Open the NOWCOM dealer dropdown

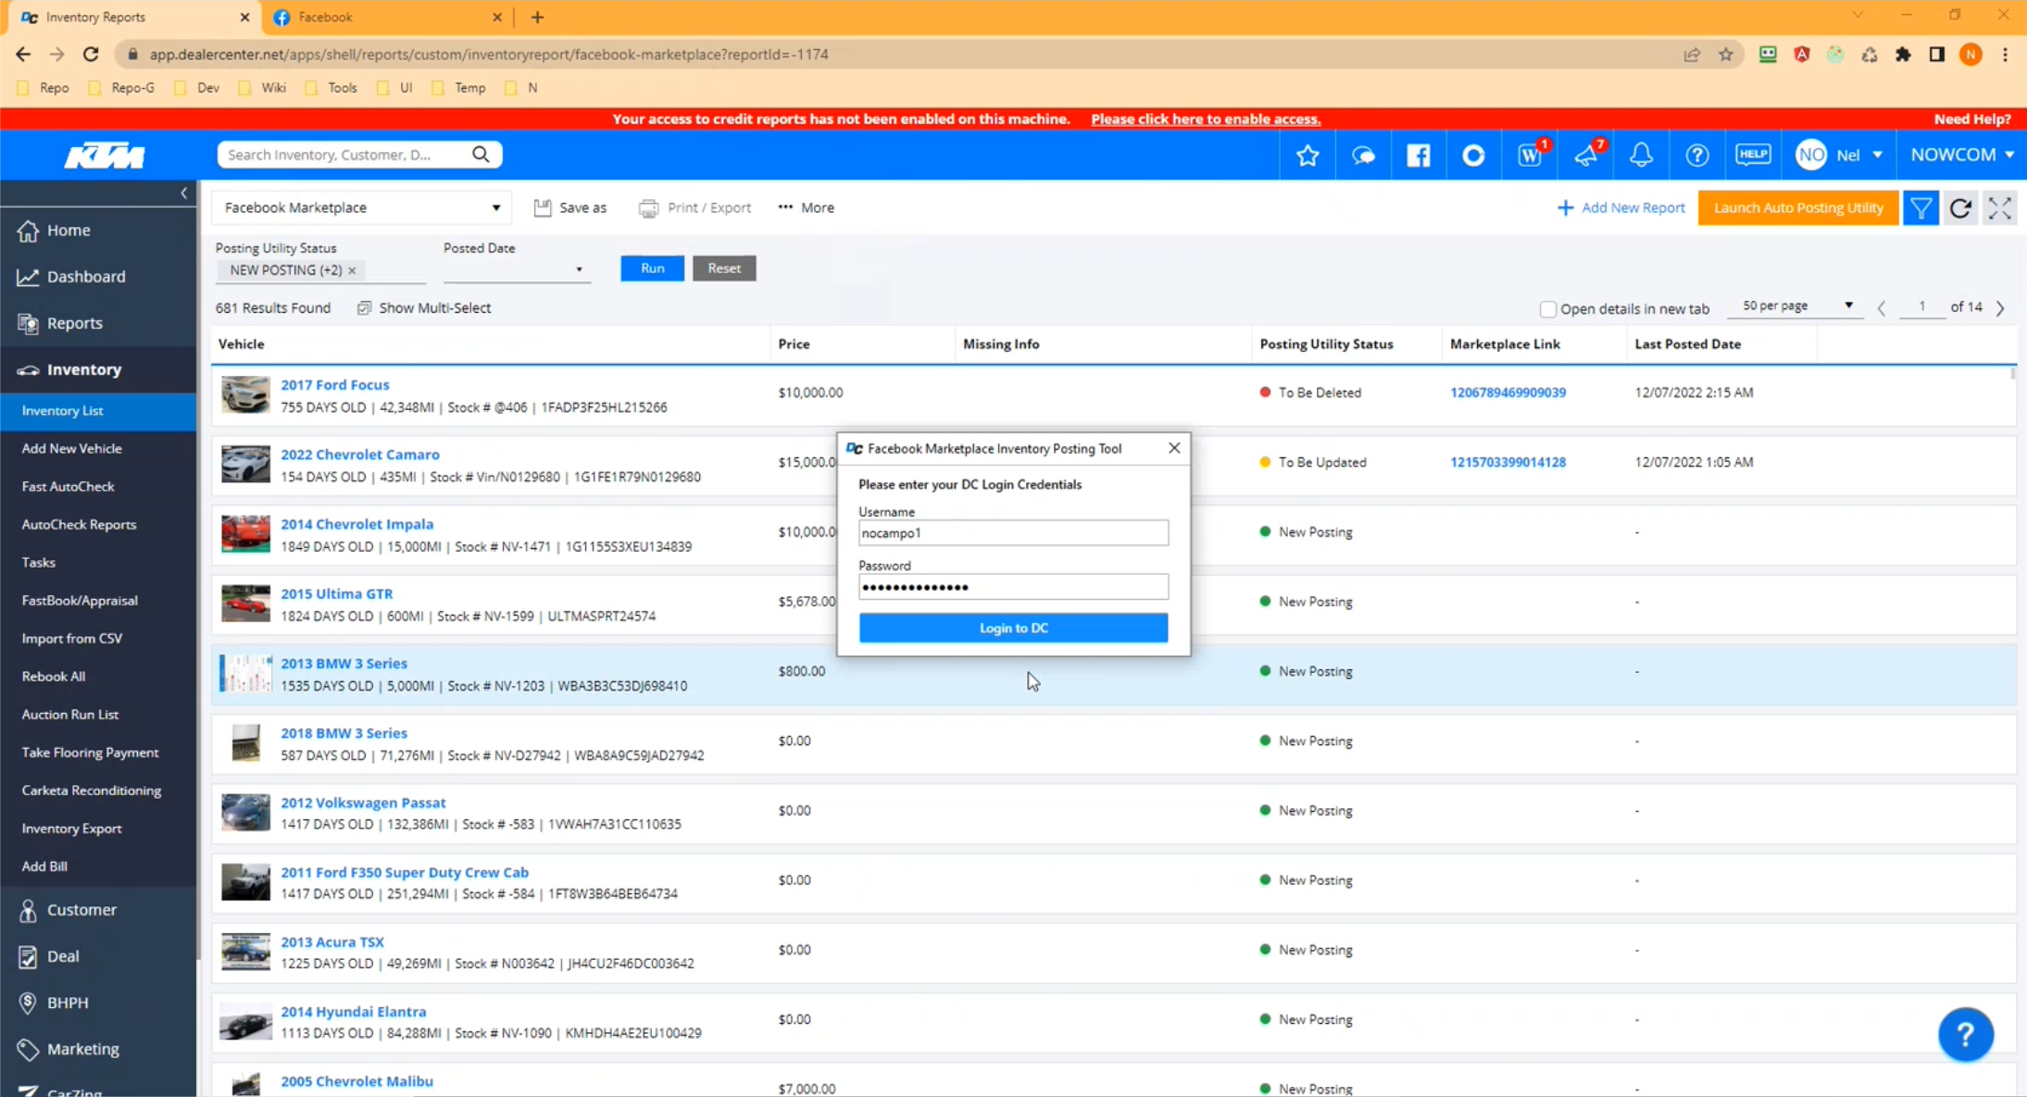pos(1961,155)
